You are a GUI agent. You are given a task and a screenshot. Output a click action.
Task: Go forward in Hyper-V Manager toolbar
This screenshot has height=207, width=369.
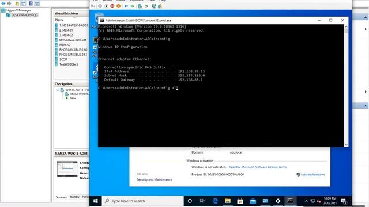coord(9,3)
